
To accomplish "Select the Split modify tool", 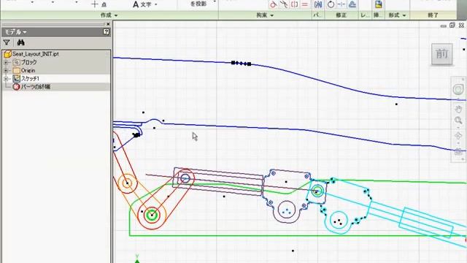I will coord(341,4).
